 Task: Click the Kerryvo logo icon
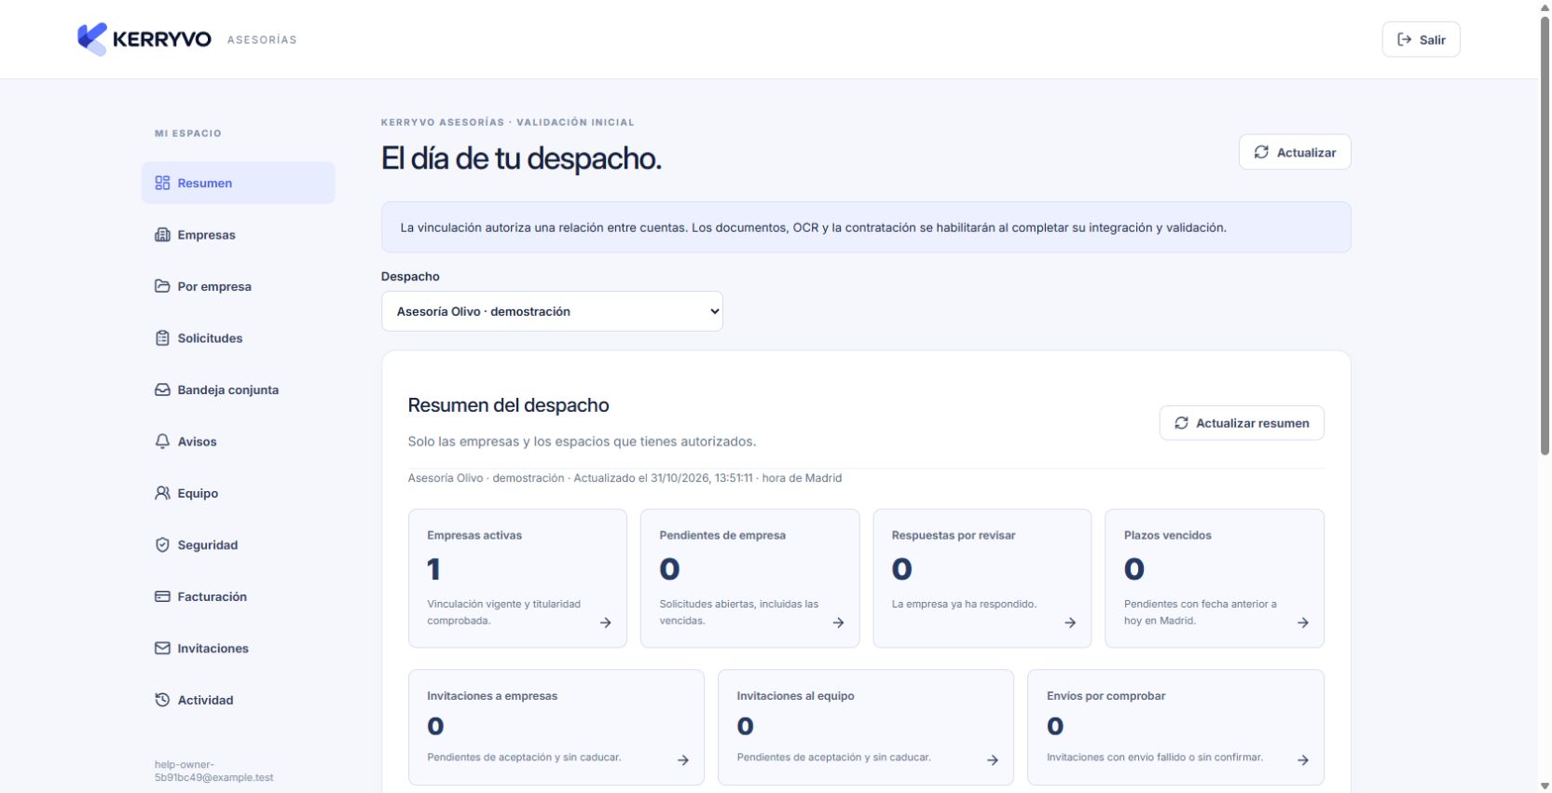point(92,39)
